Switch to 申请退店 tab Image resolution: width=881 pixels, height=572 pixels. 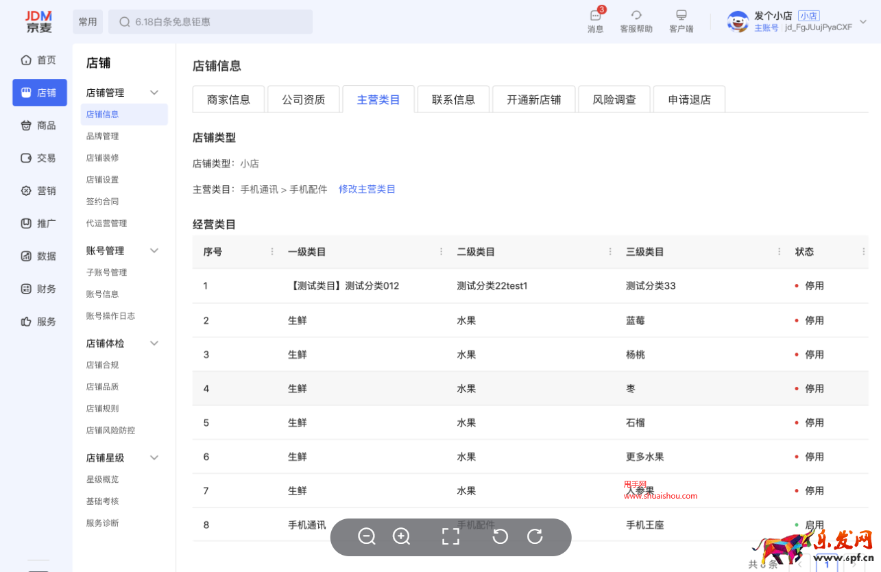(x=689, y=99)
